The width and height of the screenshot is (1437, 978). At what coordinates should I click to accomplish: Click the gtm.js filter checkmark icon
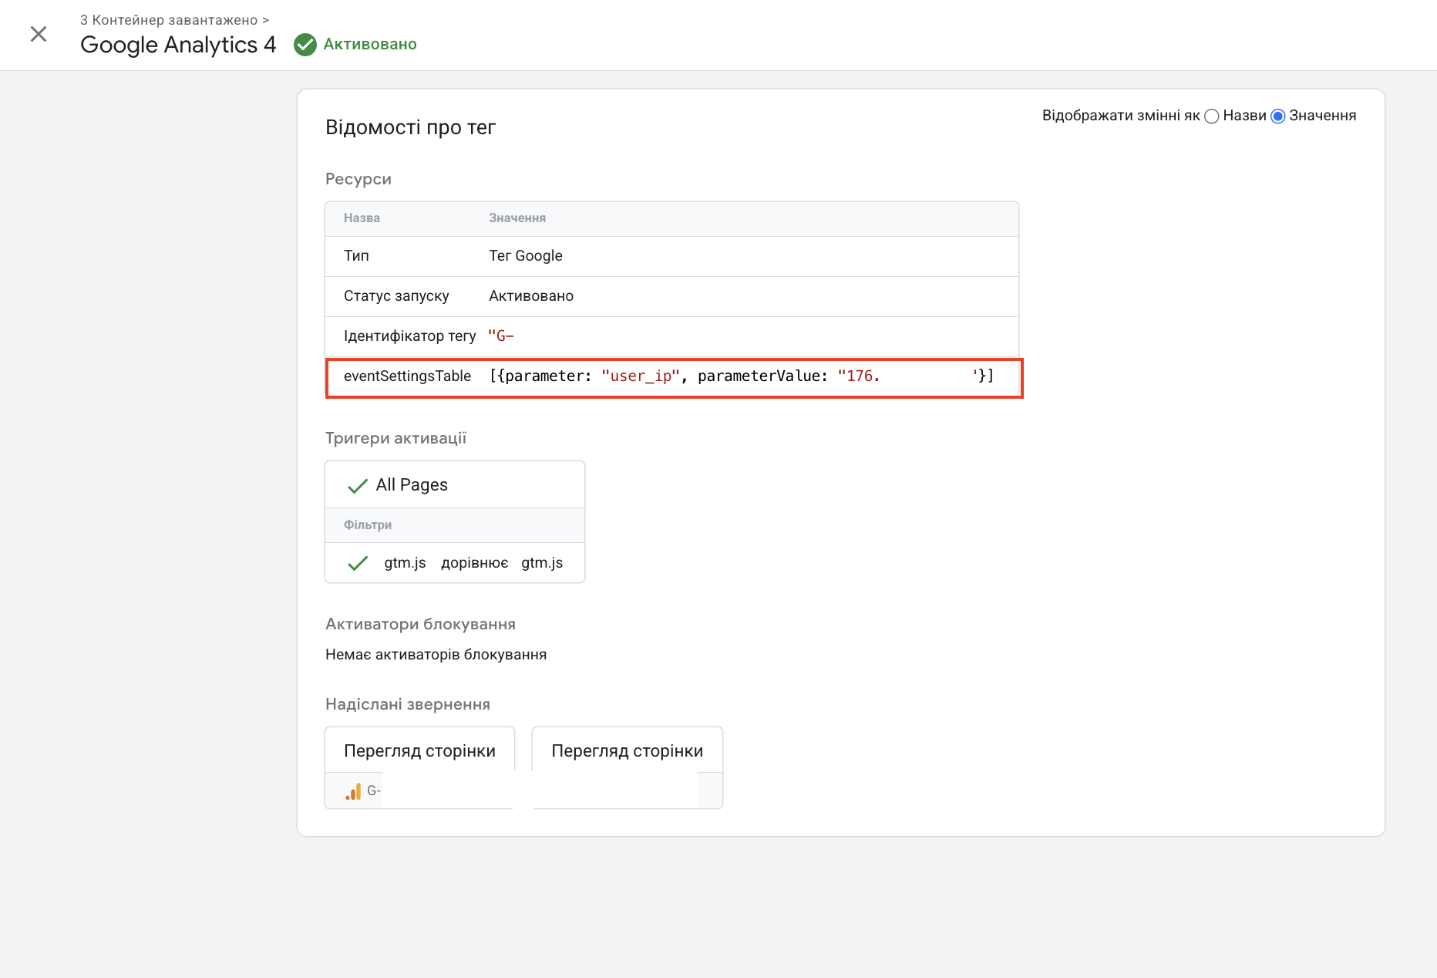(x=358, y=564)
